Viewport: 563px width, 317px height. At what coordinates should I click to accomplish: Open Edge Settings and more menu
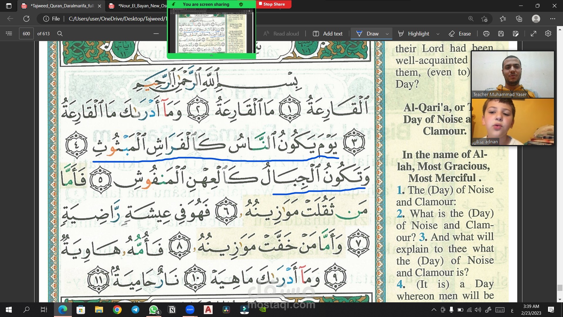tap(553, 19)
